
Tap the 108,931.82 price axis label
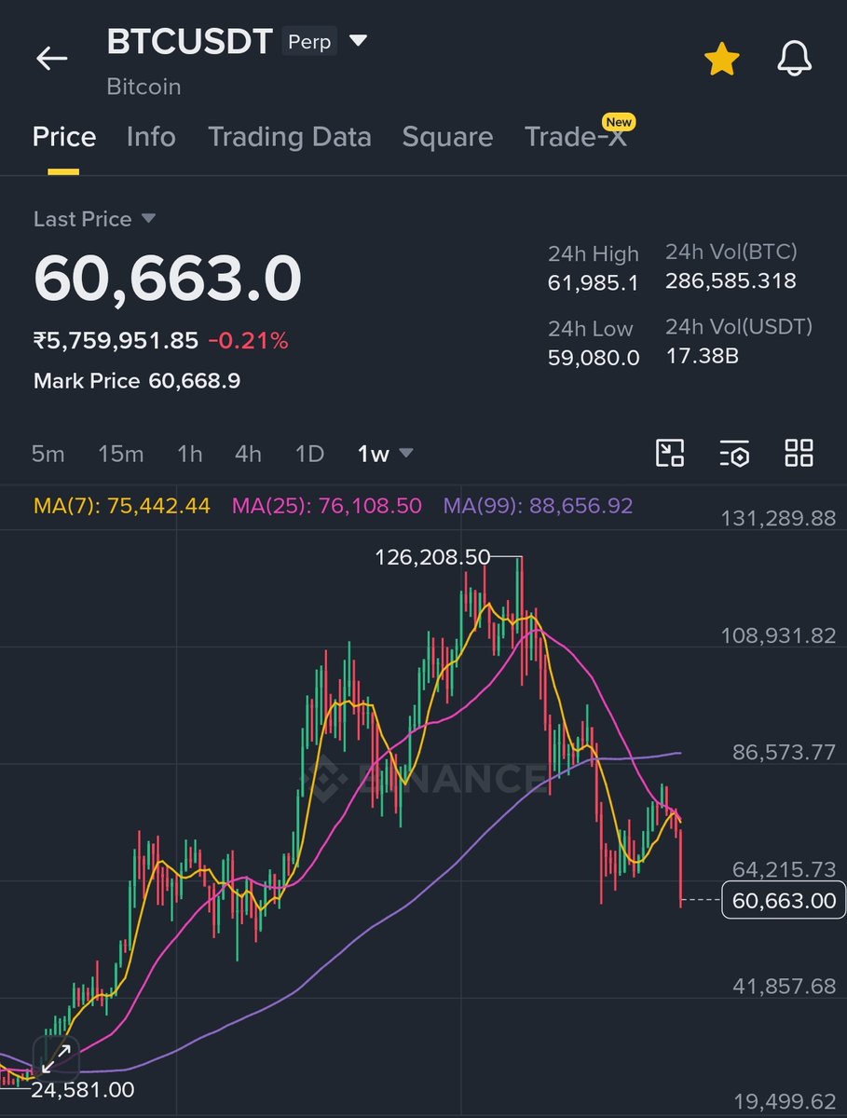click(x=778, y=636)
